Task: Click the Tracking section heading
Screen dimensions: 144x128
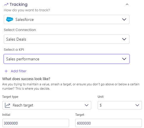Action: [x=18, y=4]
